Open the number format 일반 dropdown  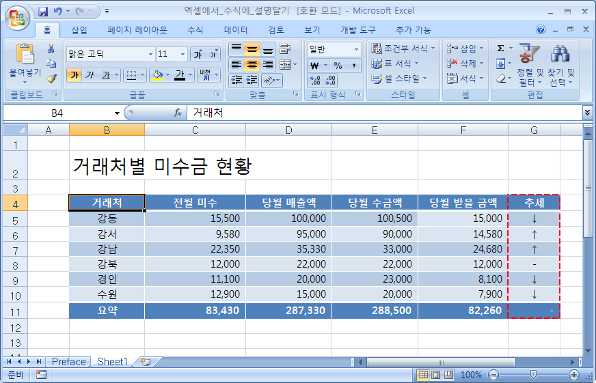coord(357,50)
